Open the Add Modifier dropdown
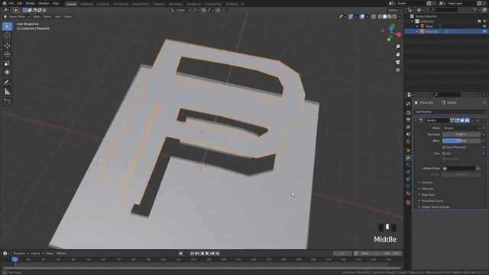 point(450,112)
